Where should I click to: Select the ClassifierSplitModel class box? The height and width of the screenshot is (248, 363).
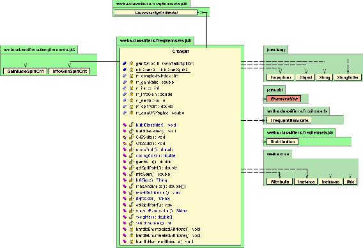tap(156, 13)
